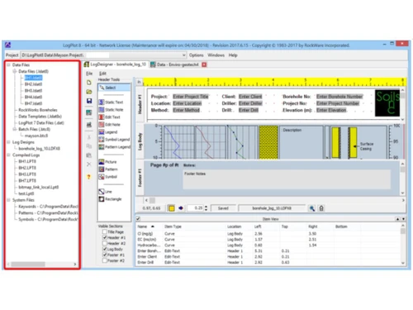Click the delete X icon in the vertical toolbar
This screenshot has width=413, height=310.
[x=89, y=165]
